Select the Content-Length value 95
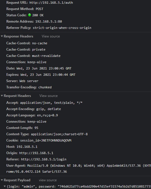The height and width of the screenshot is (189, 151). coord(36,128)
